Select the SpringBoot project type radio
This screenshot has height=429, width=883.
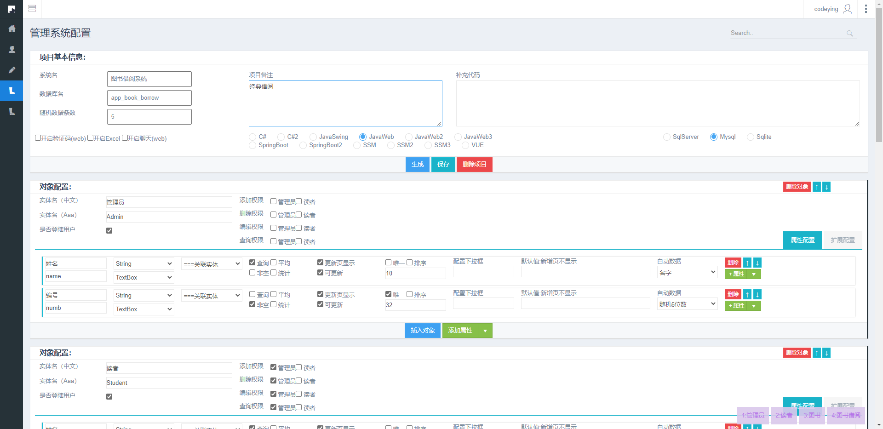point(252,145)
